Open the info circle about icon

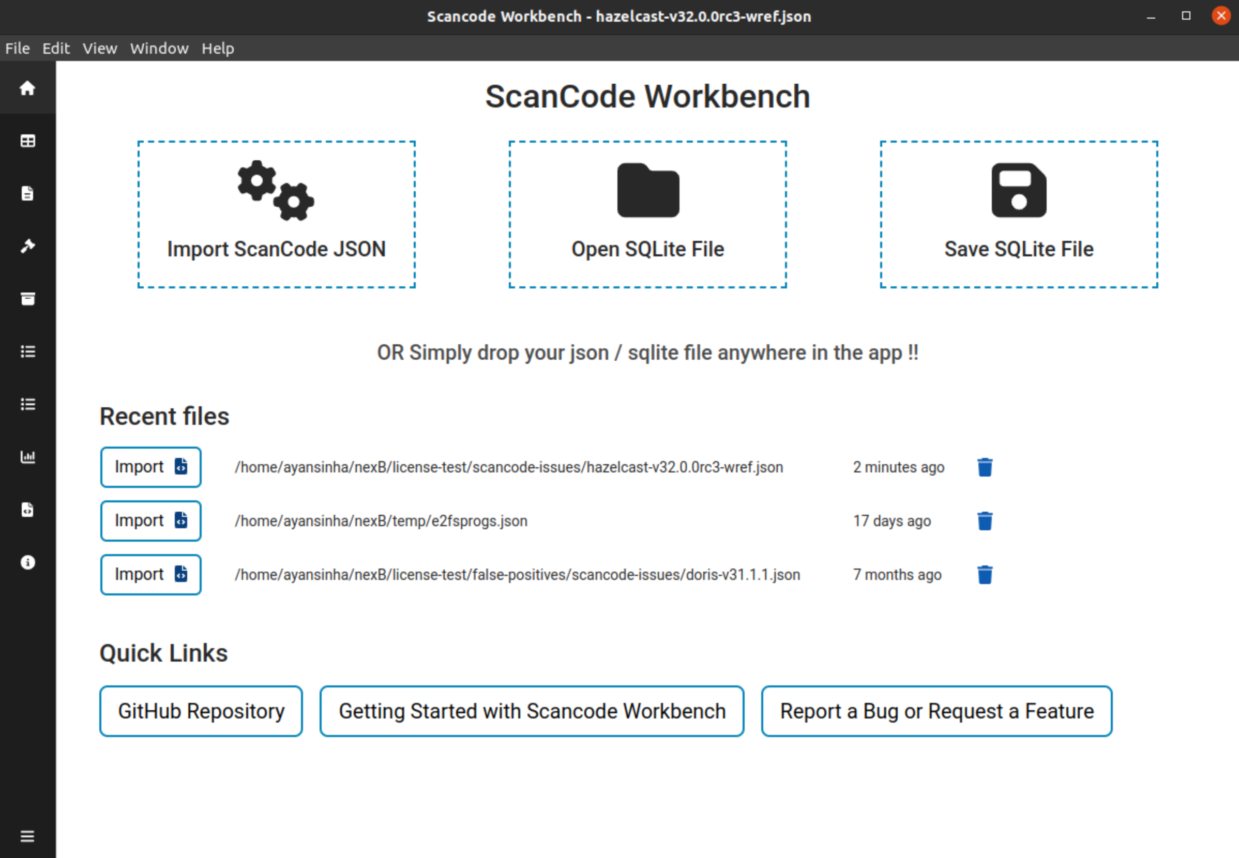pyautogui.click(x=27, y=562)
